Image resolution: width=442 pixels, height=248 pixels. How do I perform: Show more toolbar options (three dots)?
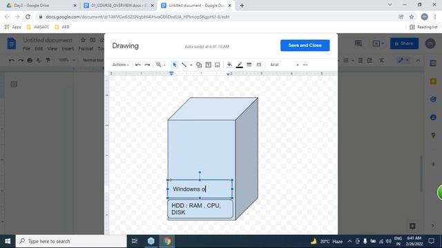pos(305,65)
